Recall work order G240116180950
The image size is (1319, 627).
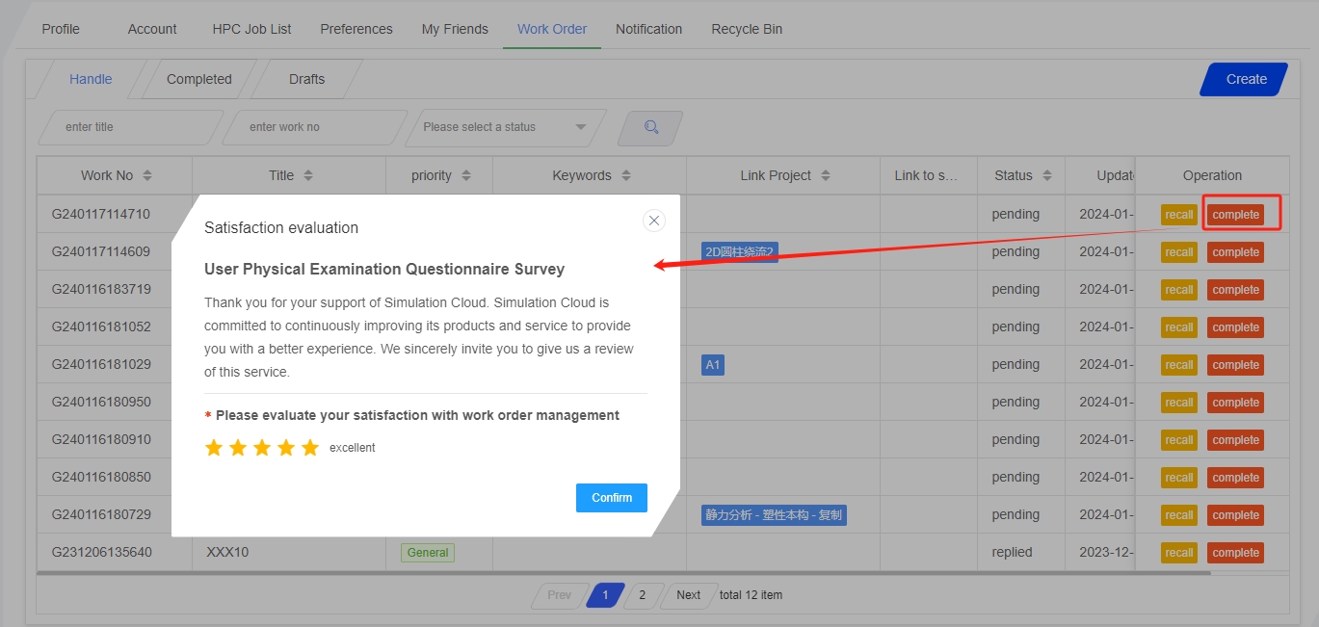click(1178, 403)
